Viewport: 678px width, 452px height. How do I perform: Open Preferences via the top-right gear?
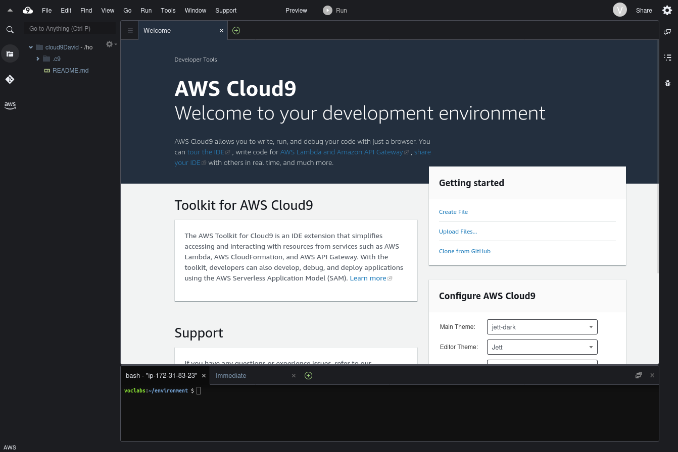(x=667, y=10)
